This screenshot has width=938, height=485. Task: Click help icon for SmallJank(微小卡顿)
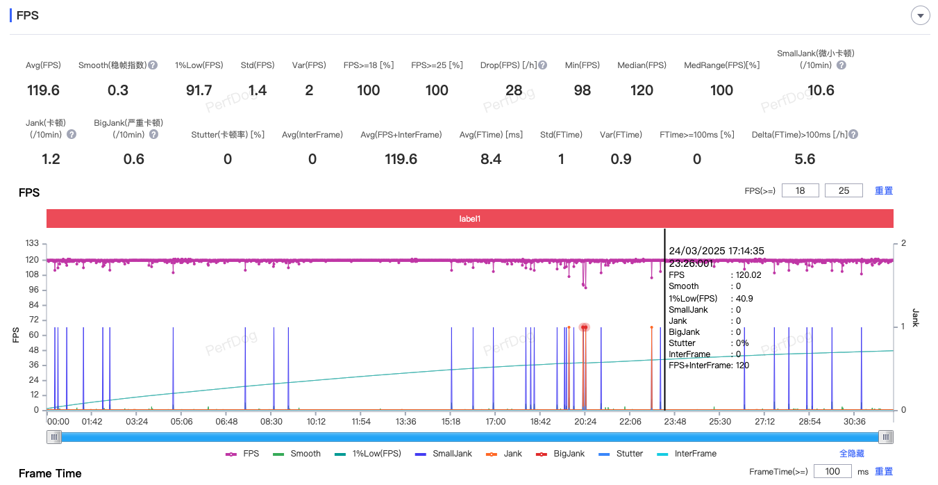841,65
